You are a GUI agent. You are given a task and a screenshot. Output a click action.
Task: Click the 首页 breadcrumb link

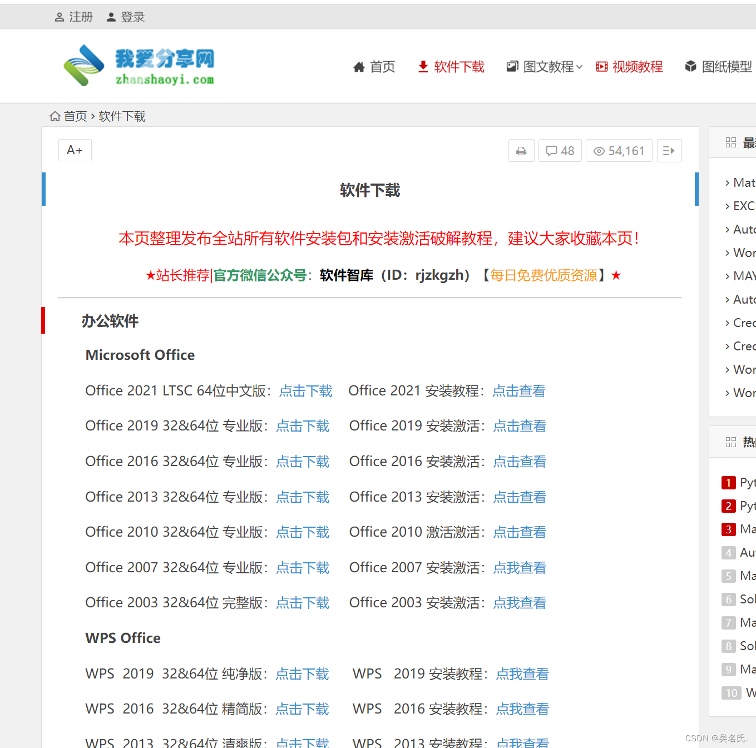coord(75,116)
